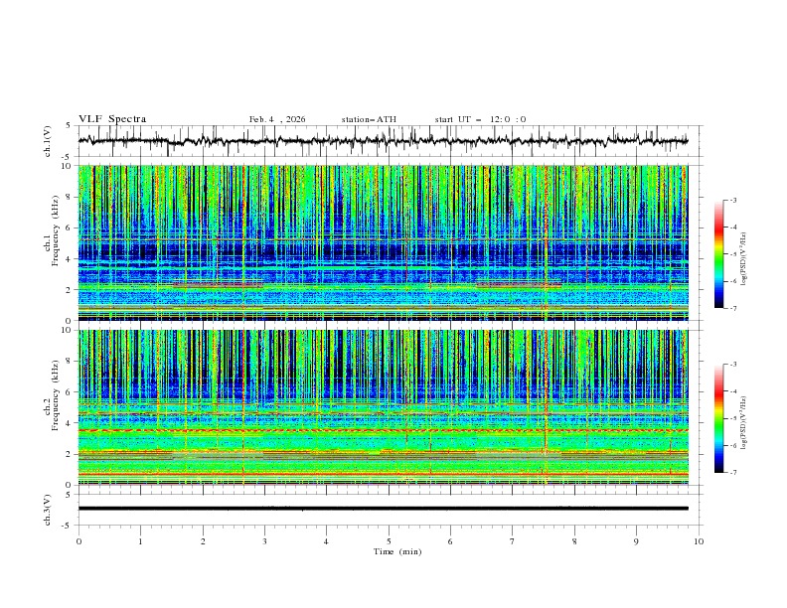Click the -7 label on lower color bar
The width and height of the screenshot is (787, 608).
pos(733,473)
